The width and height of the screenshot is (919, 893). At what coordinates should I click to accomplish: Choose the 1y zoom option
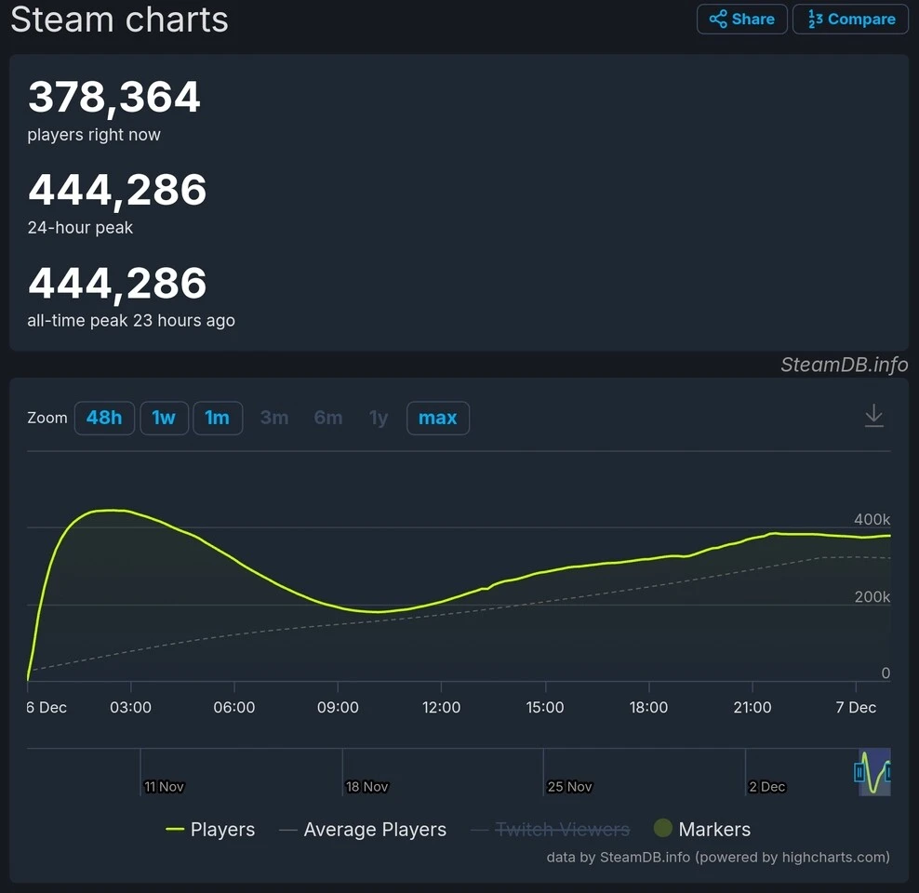pyautogui.click(x=378, y=419)
